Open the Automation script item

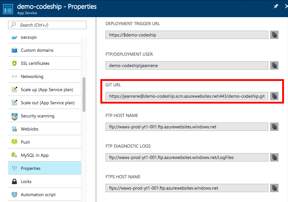[45, 194]
